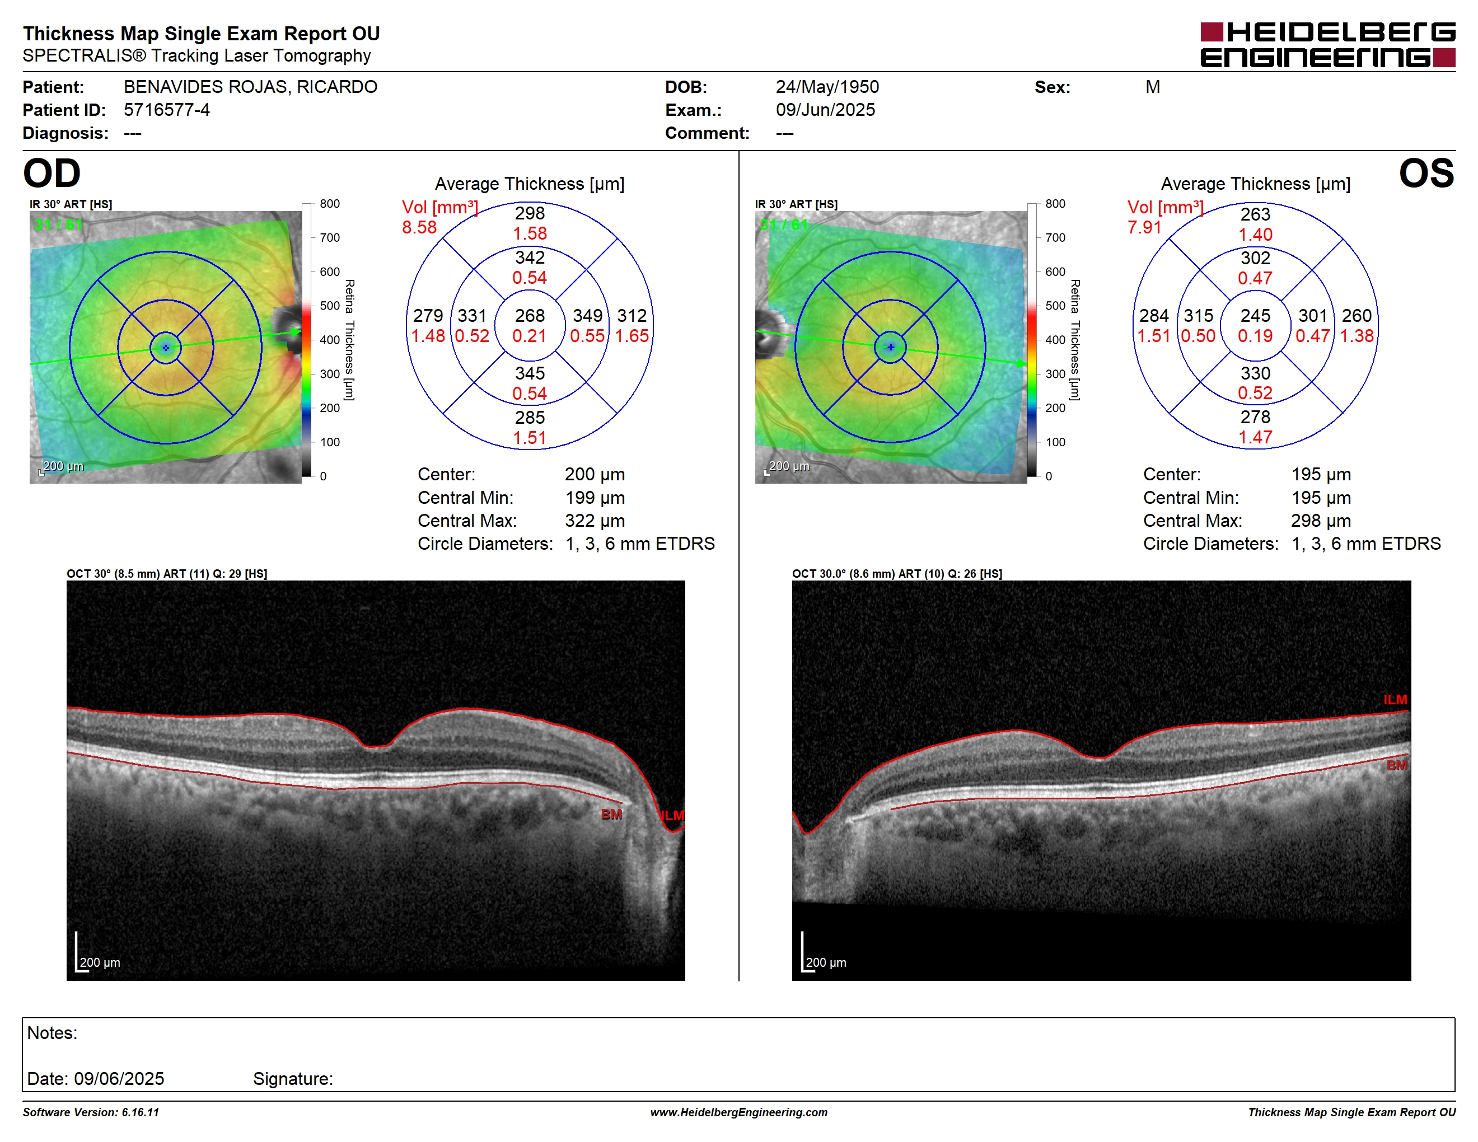Click the OS OCT B-scan image
This screenshot has height=1142, width=1478.
(x=1101, y=780)
